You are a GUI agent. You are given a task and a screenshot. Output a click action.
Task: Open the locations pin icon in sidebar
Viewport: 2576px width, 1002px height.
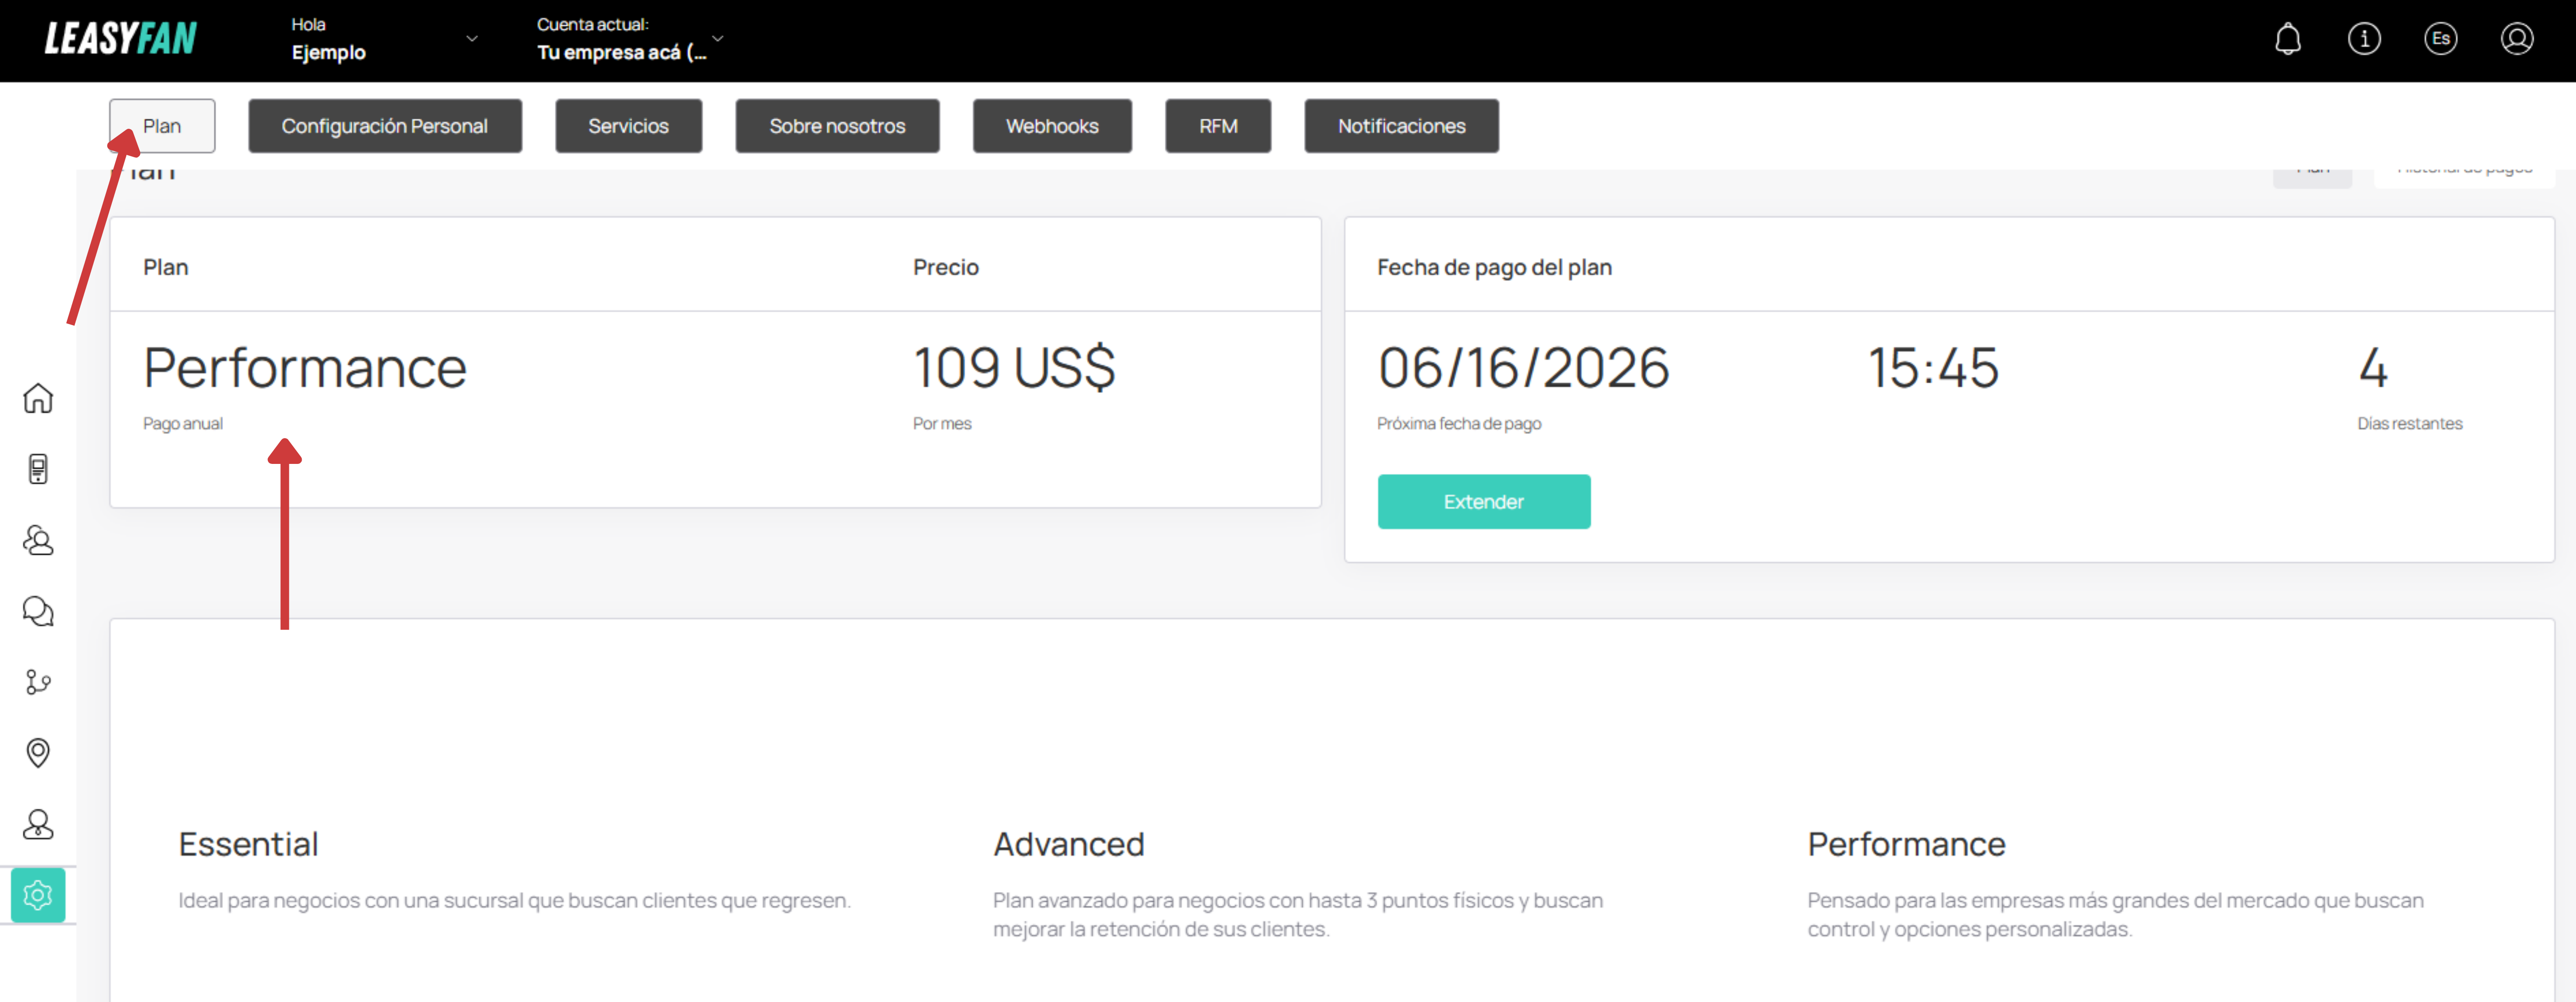(x=38, y=753)
